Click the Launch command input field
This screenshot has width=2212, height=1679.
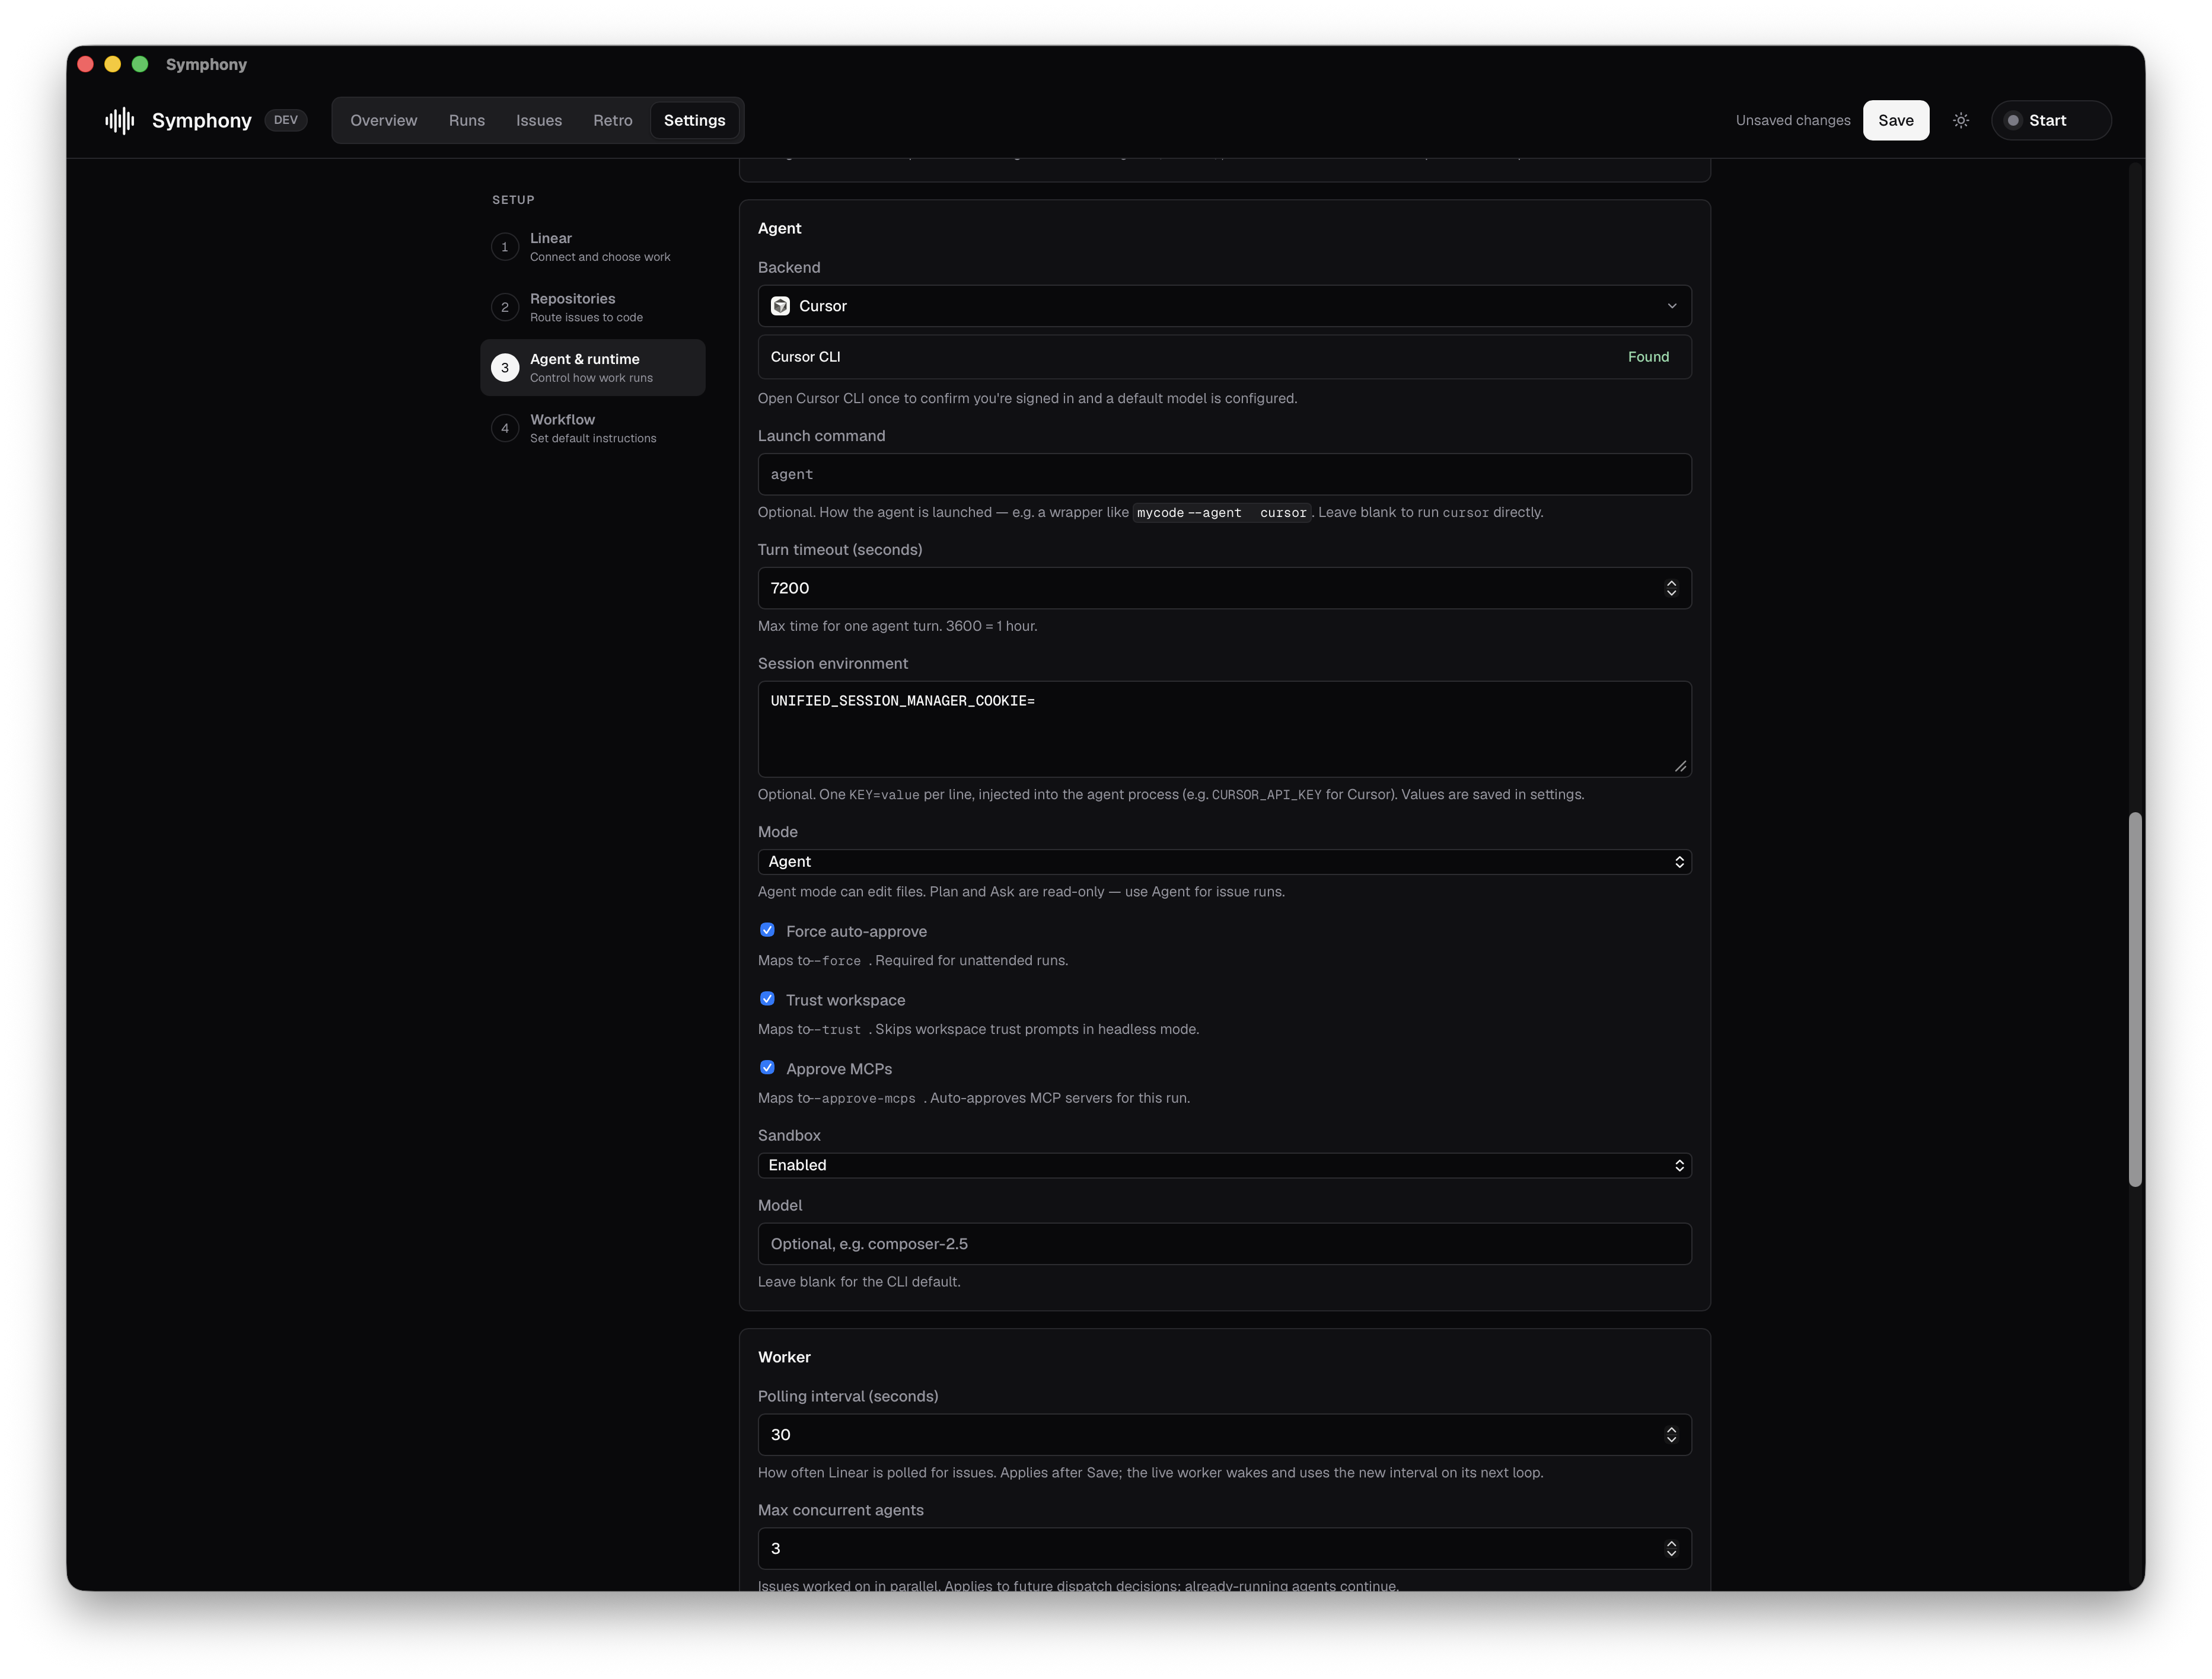(x=1224, y=474)
